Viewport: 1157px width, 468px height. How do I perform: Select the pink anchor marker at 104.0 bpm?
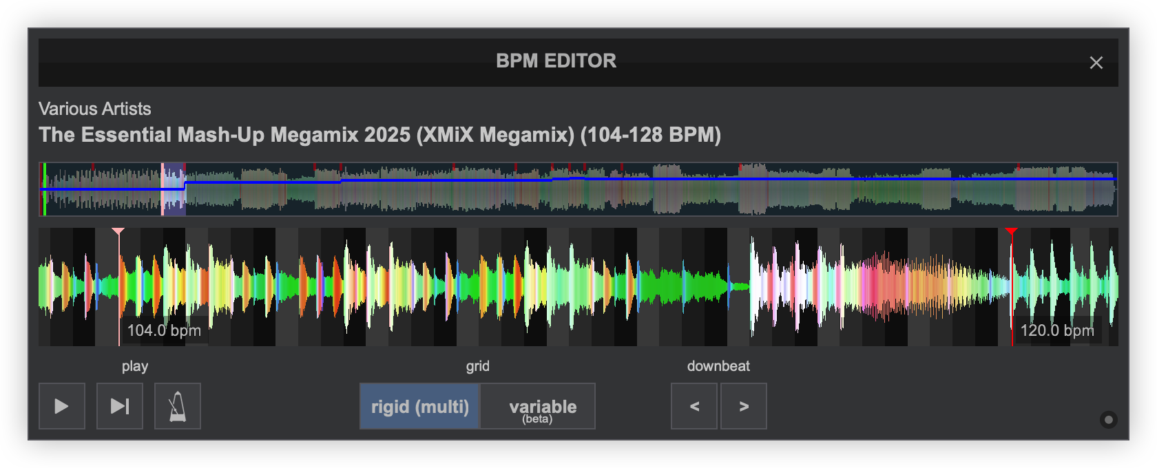coord(118,232)
